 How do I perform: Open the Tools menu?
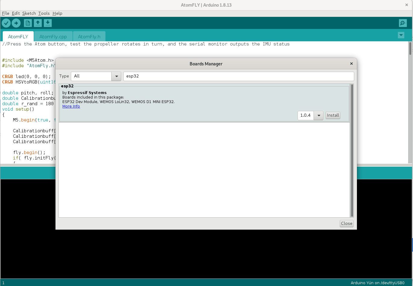[44, 13]
